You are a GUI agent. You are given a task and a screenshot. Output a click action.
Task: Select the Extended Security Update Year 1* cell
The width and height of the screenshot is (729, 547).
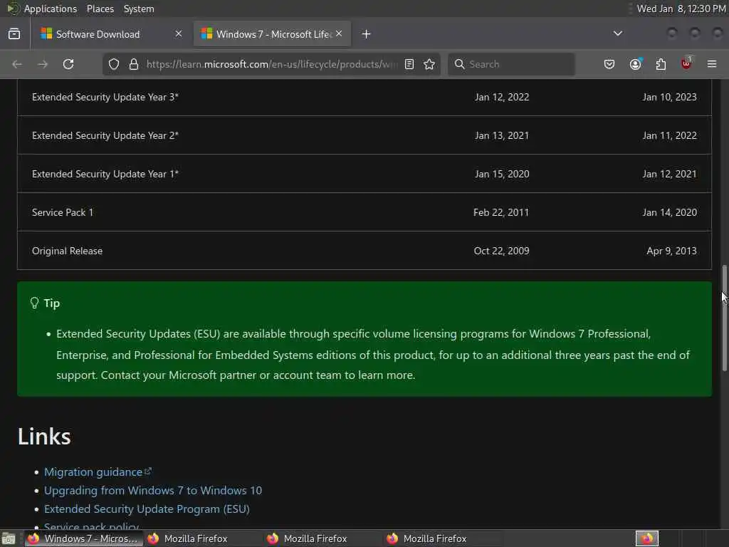tap(105, 174)
